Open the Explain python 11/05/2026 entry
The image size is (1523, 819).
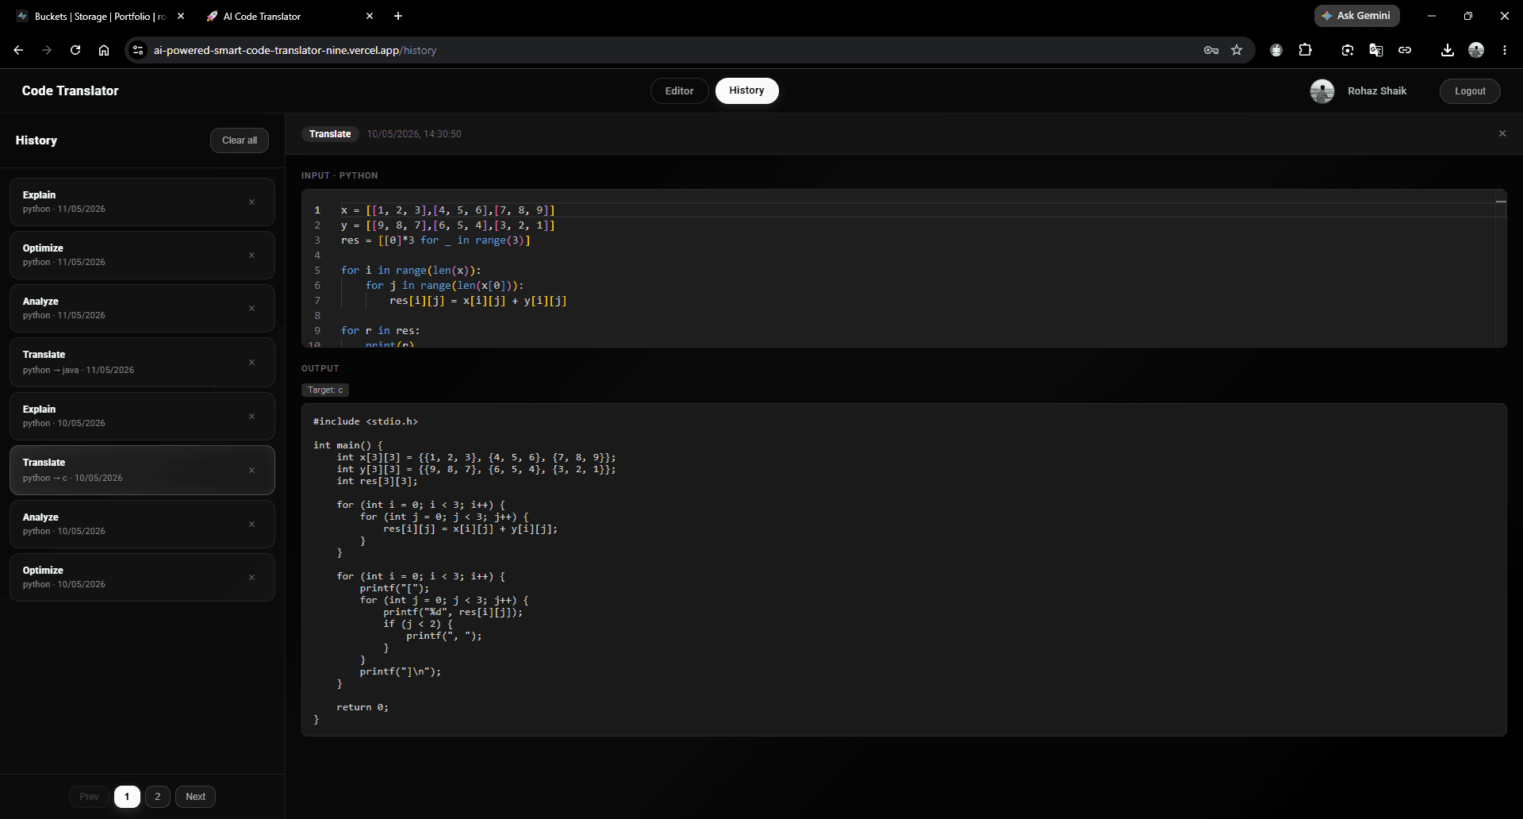pos(142,202)
